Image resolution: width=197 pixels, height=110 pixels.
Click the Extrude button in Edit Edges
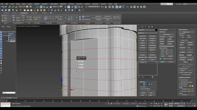pyautogui.click(x=162, y=39)
